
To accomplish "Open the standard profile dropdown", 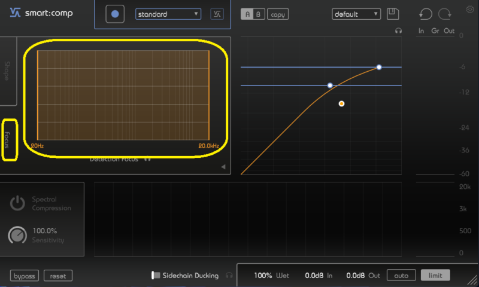I will [168, 14].
